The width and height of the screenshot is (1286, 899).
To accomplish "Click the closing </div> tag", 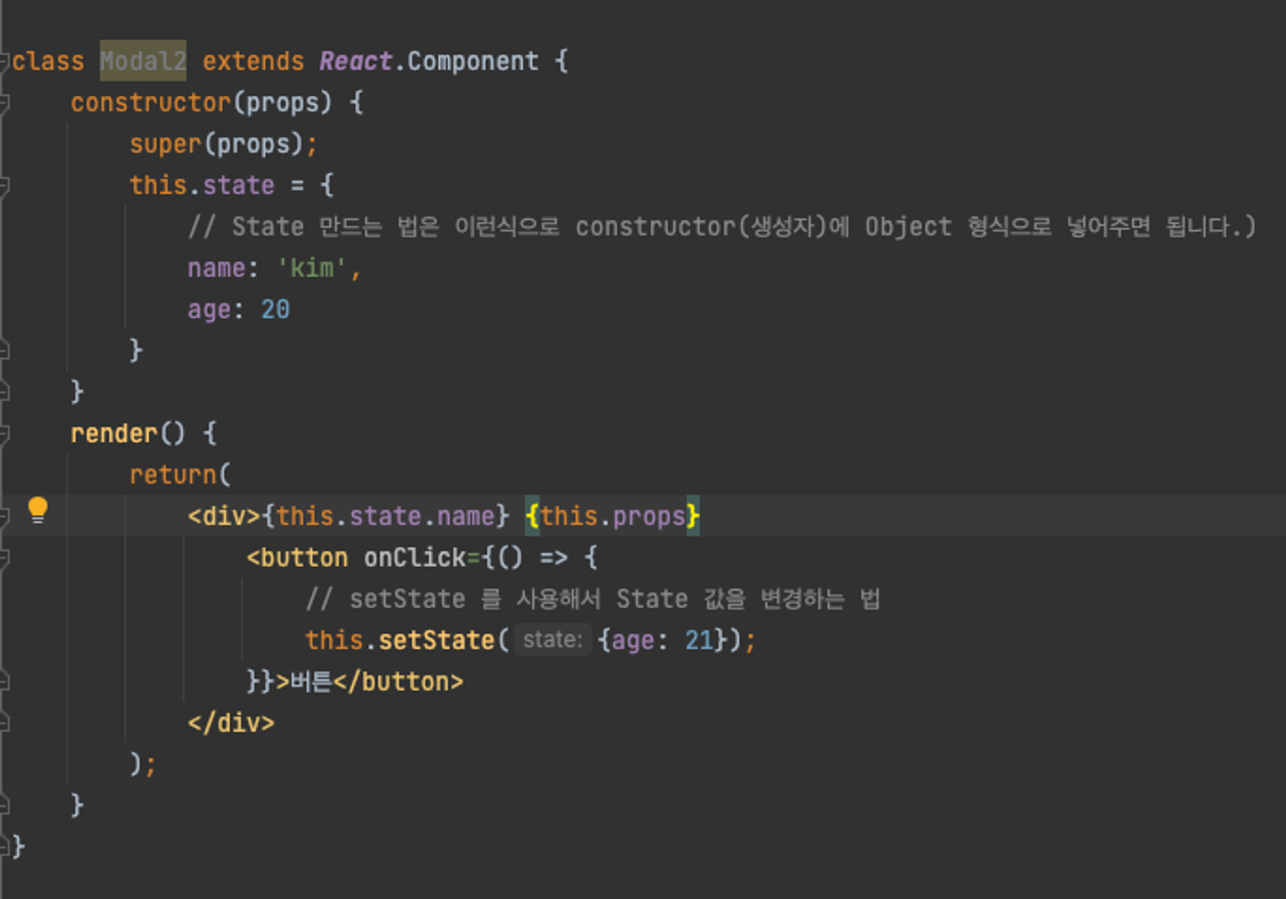I will click(231, 723).
